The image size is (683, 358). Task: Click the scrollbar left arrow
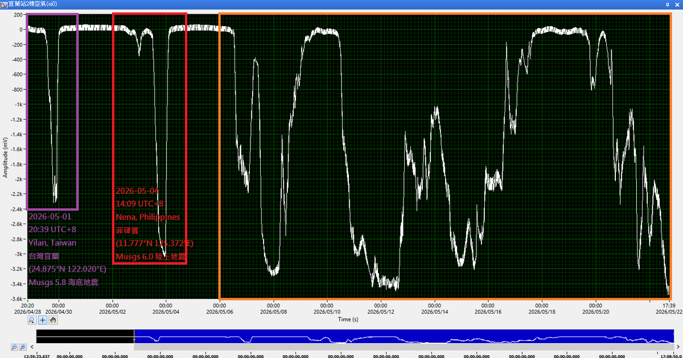pos(32,346)
